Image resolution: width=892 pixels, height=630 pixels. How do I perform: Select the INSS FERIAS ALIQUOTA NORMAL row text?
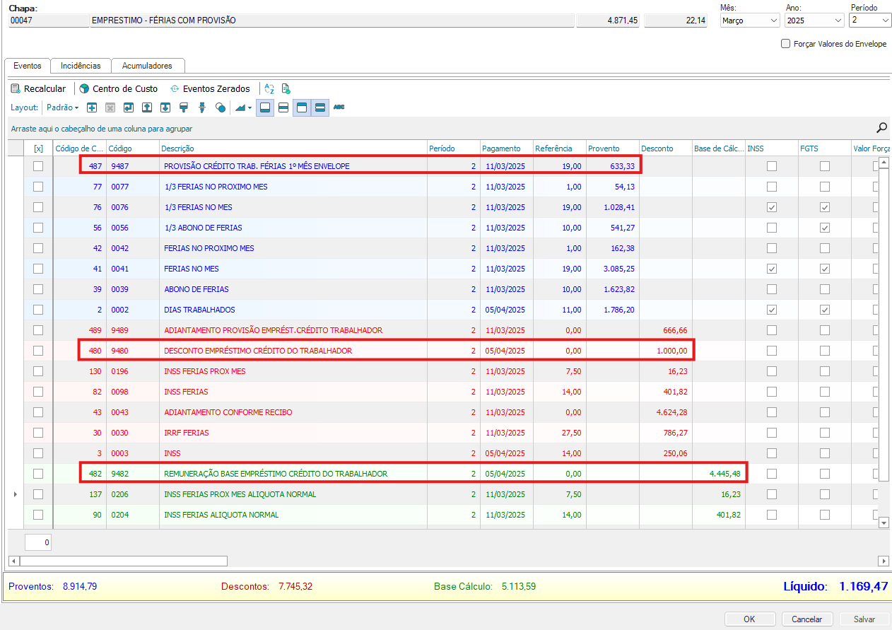(221, 515)
